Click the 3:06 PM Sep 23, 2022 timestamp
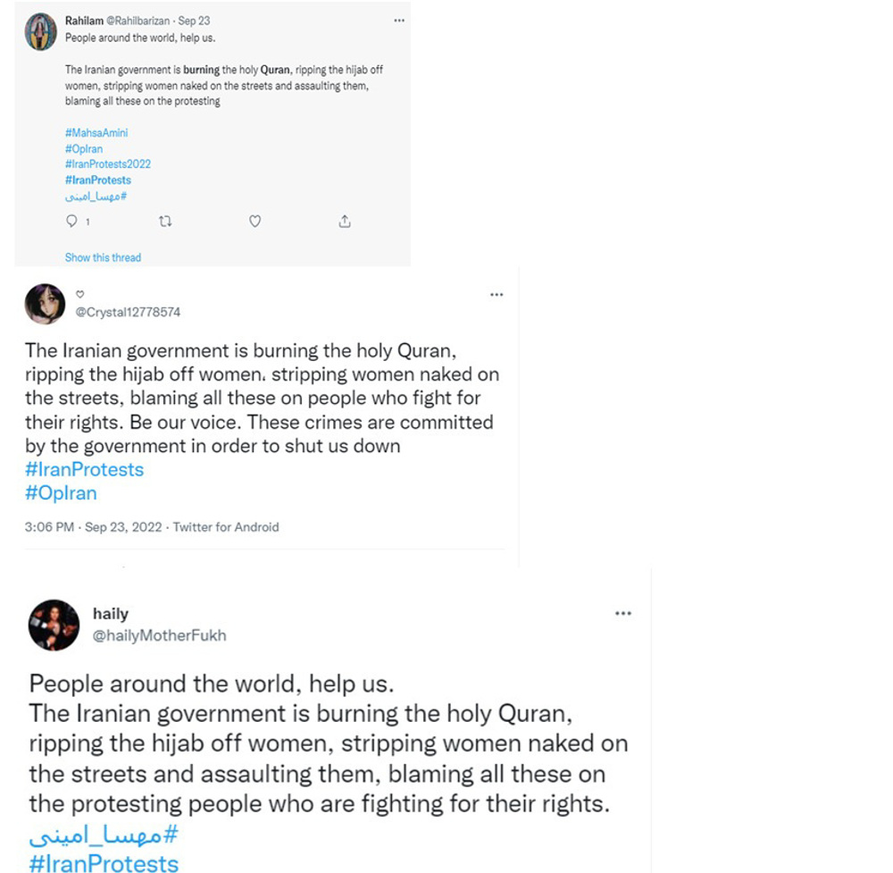The image size is (893, 873). coord(94,527)
